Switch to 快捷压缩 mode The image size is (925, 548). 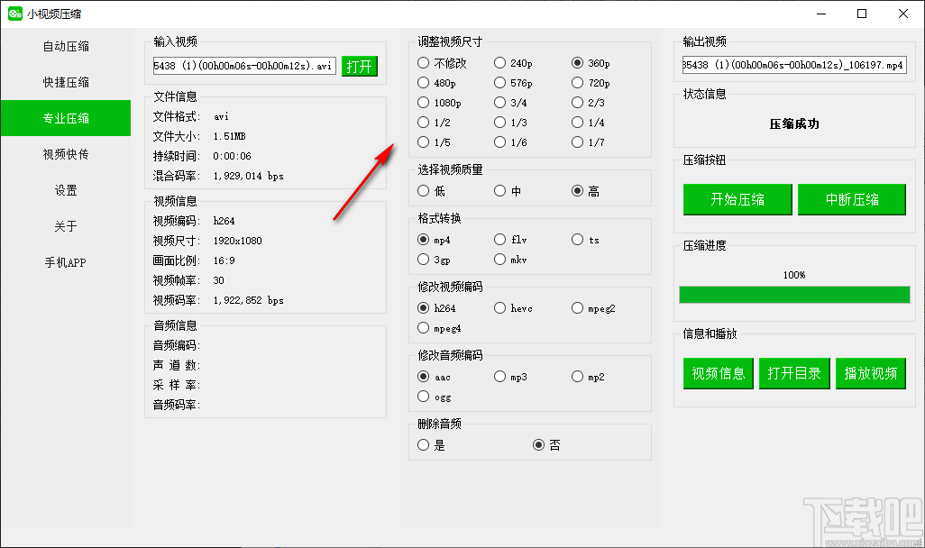(65, 82)
